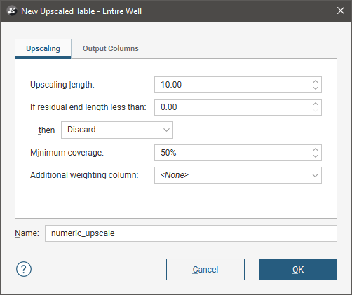Switch to the Output Columns tab
Image resolution: width=352 pixels, height=295 pixels.
pyautogui.click(x=111, y=48)
